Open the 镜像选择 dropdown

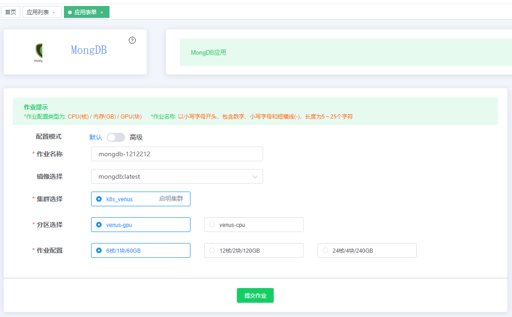177,176
